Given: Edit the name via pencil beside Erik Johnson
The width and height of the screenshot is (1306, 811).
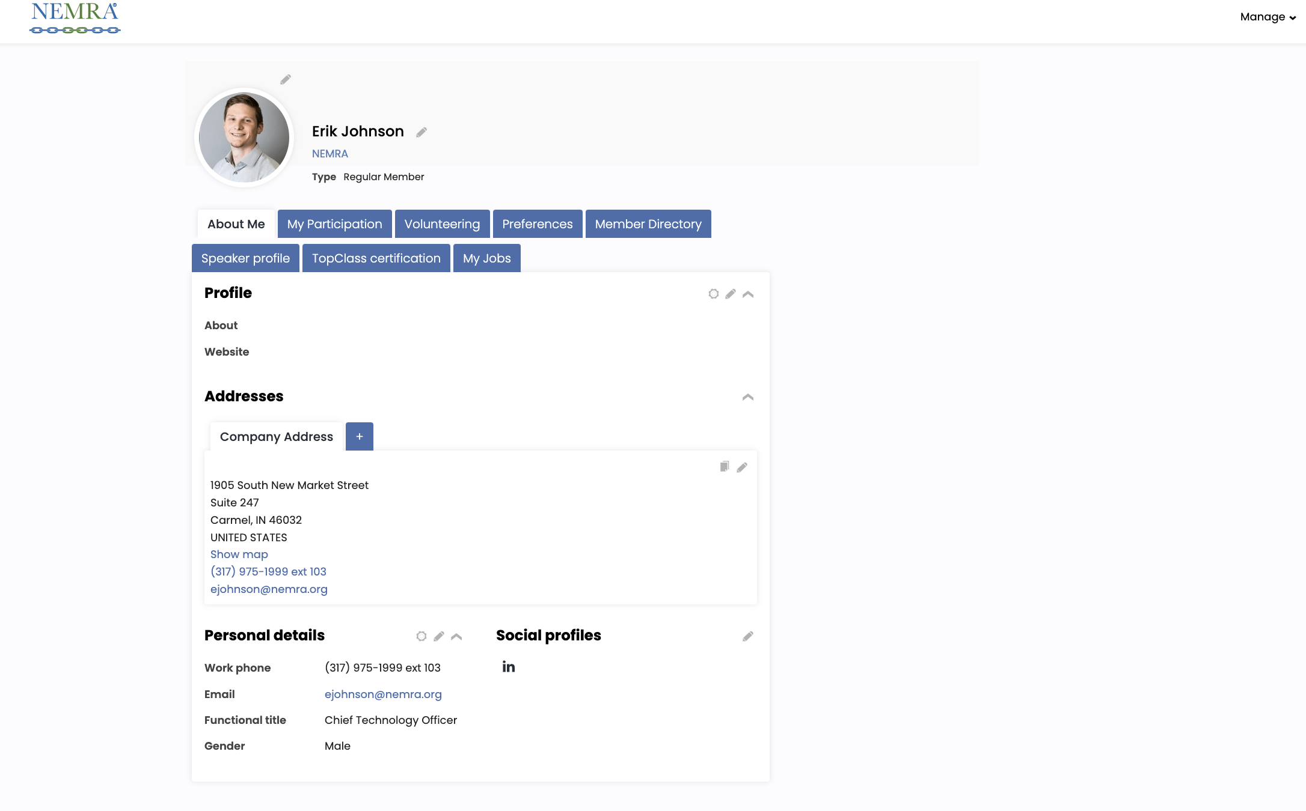Looking at the screenshot, I should [422, 132].
